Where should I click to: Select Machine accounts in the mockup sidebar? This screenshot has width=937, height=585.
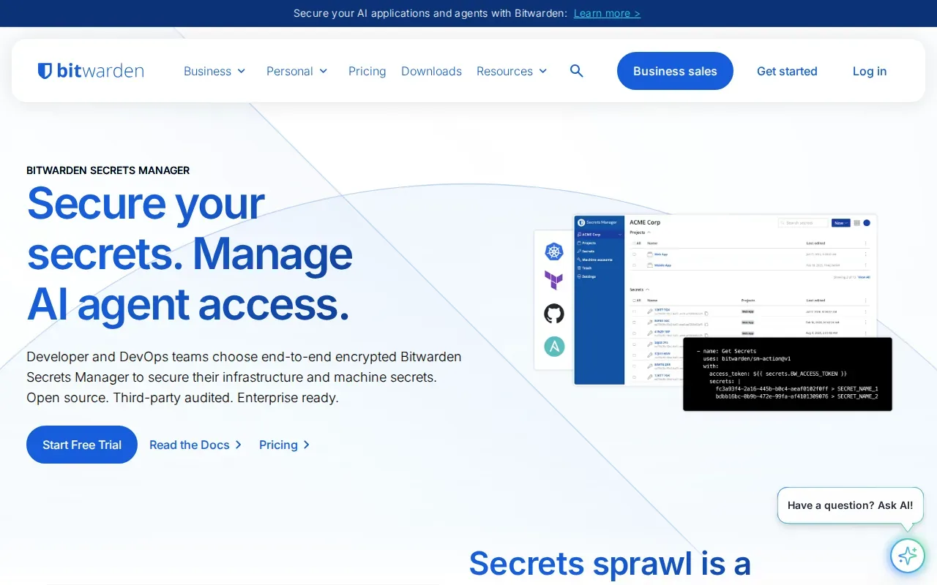click(x=594, y=260)
